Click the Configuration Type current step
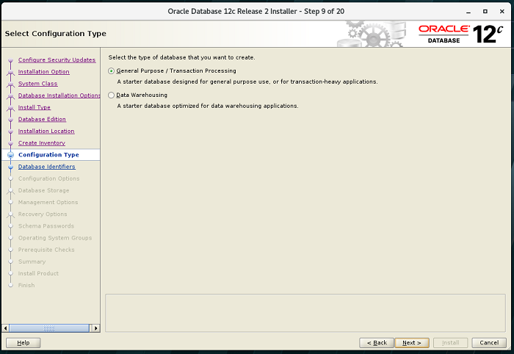Screen dimensions: 514x354 pos(48,155)
